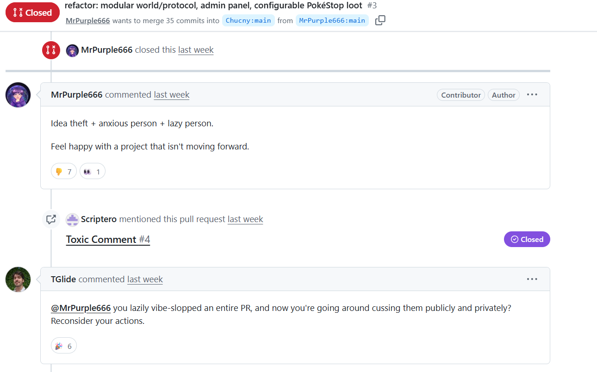Toggle the party popper reaction with 6
The height and width of the screenshot is (372, 597).
64,346
